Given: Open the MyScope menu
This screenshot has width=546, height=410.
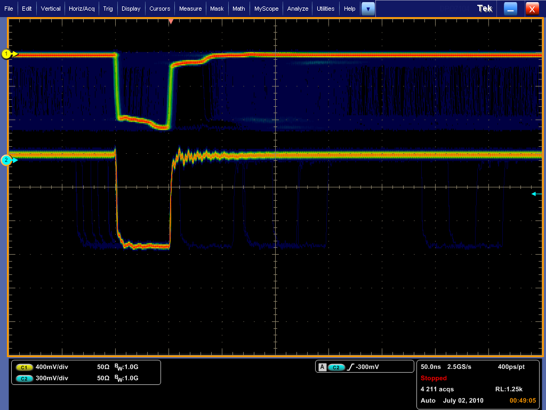Looking at the screenshot, I should click(x=266, y=9).
